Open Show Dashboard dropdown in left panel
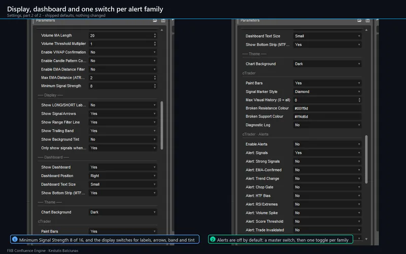Screen dimensions: 406x254 click(123, 168)
